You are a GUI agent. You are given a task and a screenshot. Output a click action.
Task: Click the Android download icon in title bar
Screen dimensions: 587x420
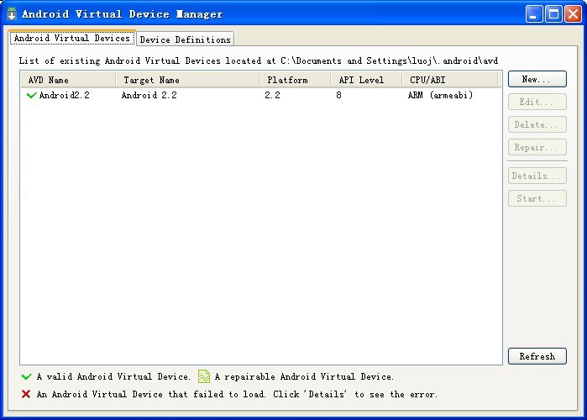point(12,13)
